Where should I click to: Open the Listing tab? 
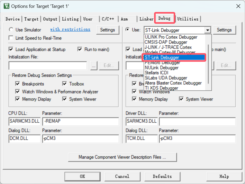tap(70, 19)
